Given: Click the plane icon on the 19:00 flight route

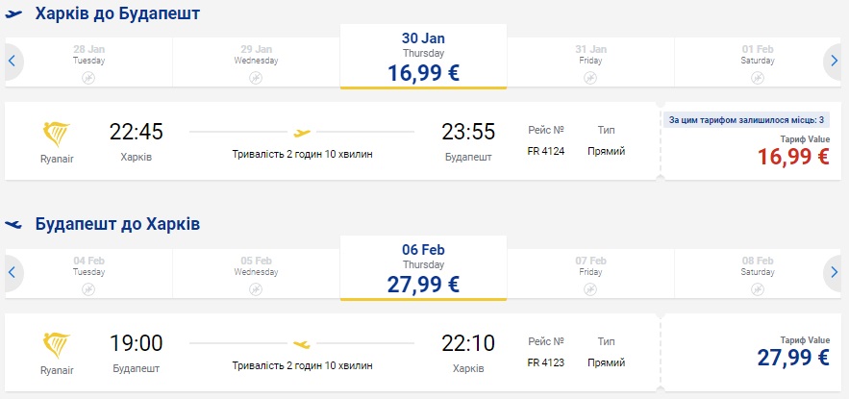Looking at the screenshot, I should tap(302, 343).
